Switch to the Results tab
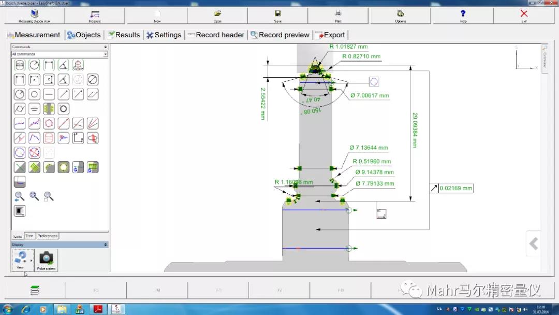The image size is (559, 315). [123, 35]
